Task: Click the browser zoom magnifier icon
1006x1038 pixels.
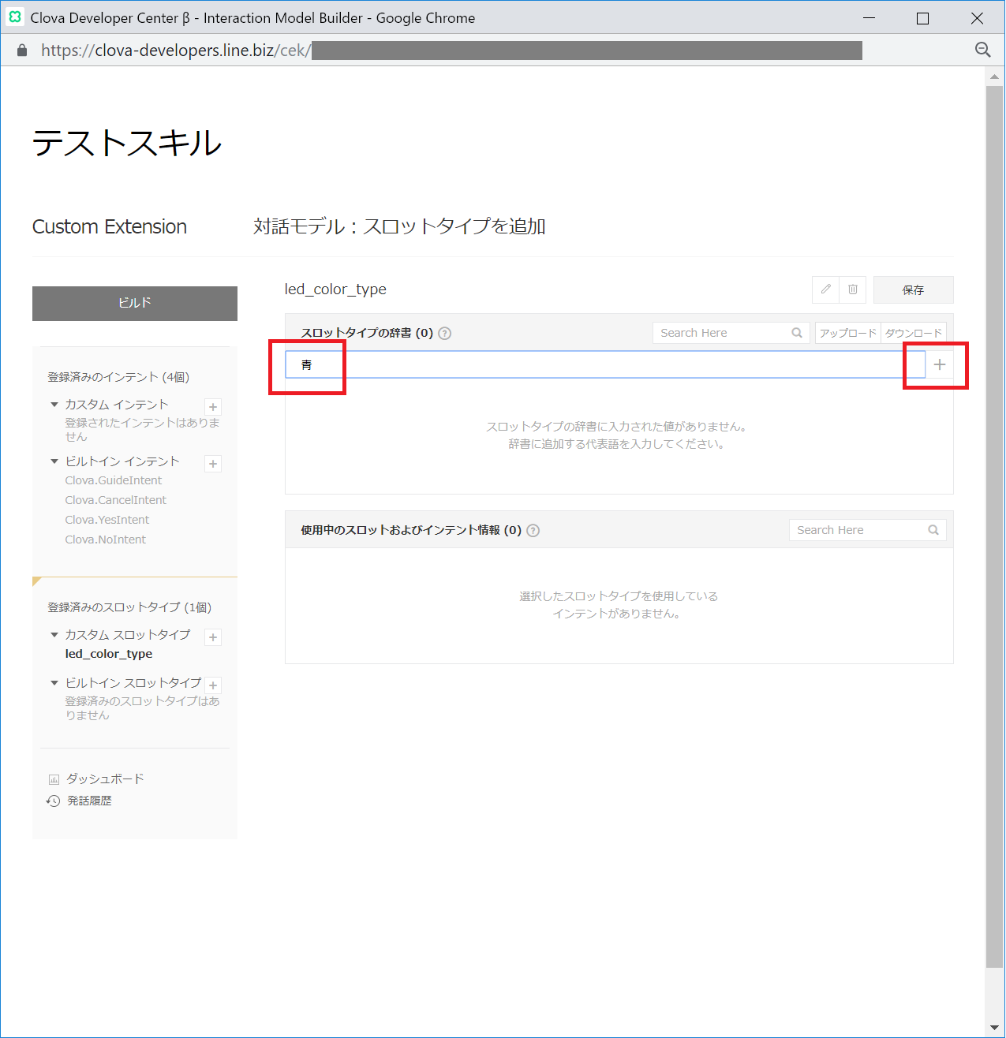Action: coord(982,50)
